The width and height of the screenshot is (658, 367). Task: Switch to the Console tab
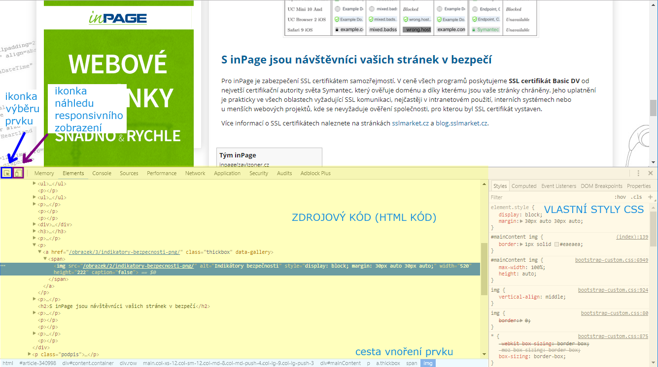[x=102, y=173]
